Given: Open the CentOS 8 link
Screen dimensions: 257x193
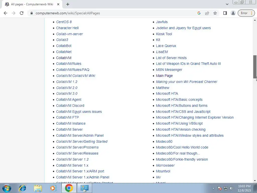Looking at the screenshot, I should pos(64,22).
